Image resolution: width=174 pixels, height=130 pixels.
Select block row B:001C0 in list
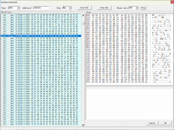pyautogui.click(x=41, y=52)
